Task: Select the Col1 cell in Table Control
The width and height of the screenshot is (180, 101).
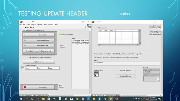Action: tap(101, 31)
